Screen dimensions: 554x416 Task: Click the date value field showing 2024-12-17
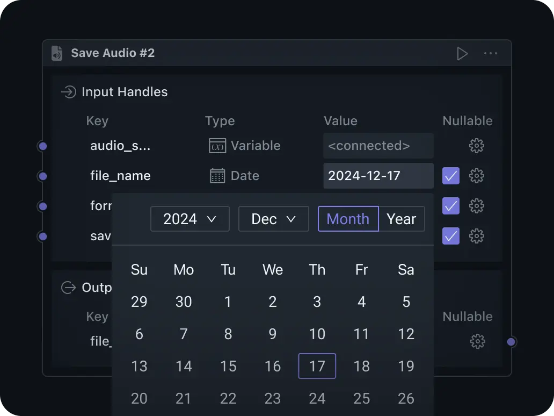[x=378, y=176]
